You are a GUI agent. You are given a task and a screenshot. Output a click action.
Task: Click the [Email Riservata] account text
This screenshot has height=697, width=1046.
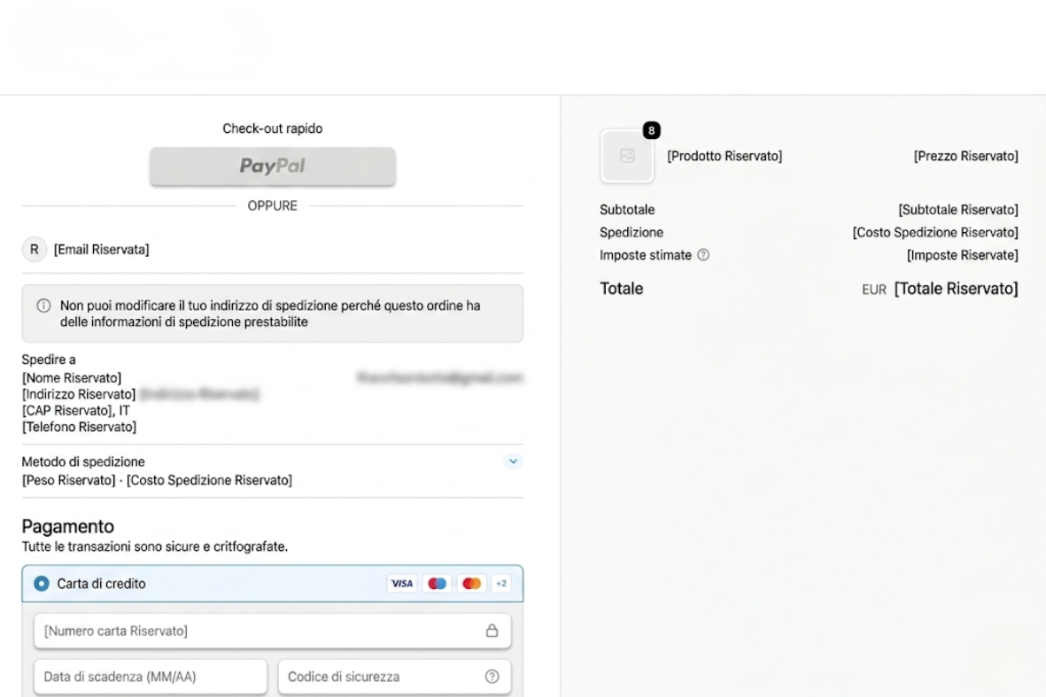point(102,250)
